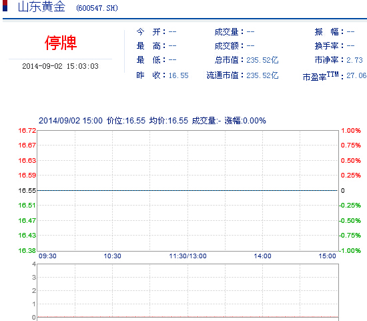Click the 16.43 price axis label
Screen dimensions: 367x321
(x=27, y=236)
